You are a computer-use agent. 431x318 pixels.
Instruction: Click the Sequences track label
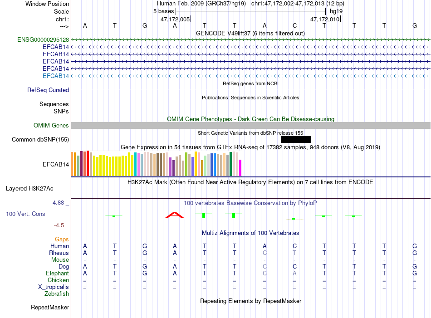(x=54, y=104)
